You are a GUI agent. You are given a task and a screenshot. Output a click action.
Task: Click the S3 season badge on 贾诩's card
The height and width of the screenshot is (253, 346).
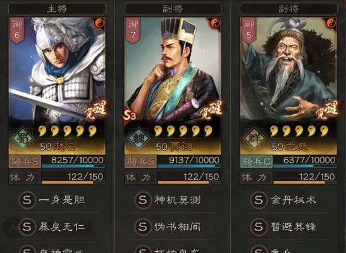click(x=129, y=115)
